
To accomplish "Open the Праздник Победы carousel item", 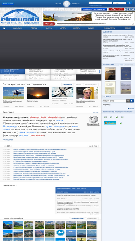I will pyautogui.click(x=38, y=72).
